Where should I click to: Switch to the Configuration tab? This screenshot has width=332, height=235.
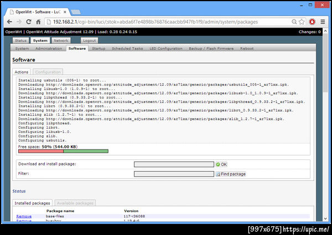[48, 72]
